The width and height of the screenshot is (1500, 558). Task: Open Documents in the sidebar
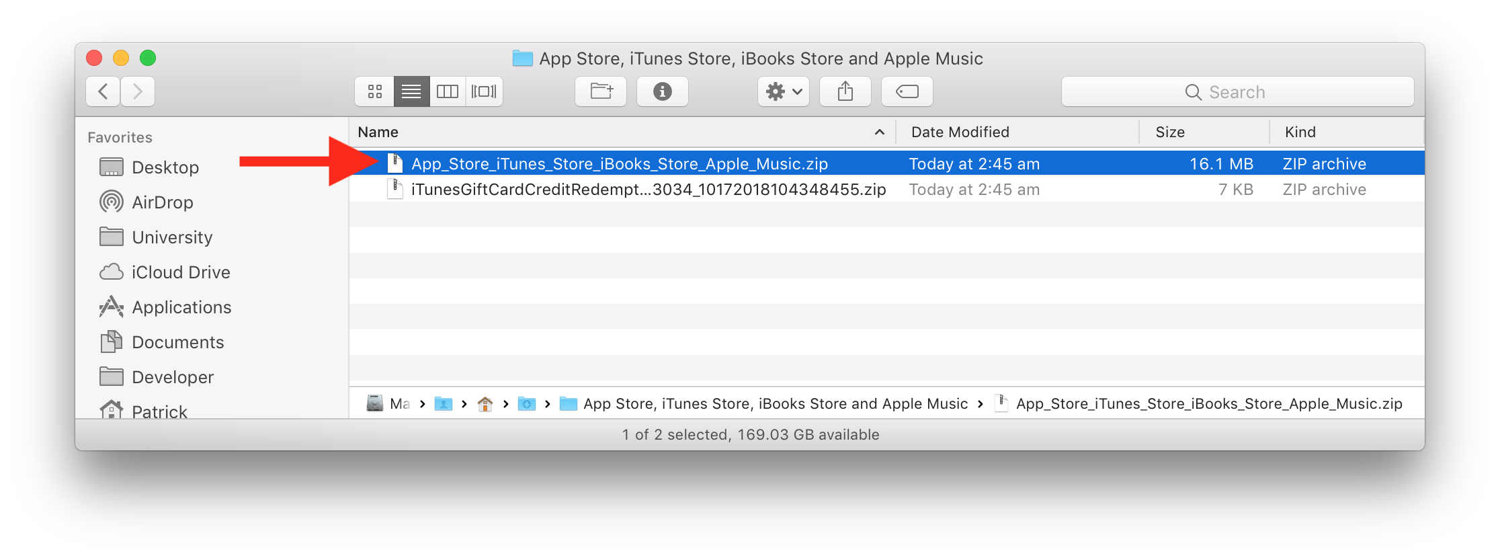(x=177, y=342)
